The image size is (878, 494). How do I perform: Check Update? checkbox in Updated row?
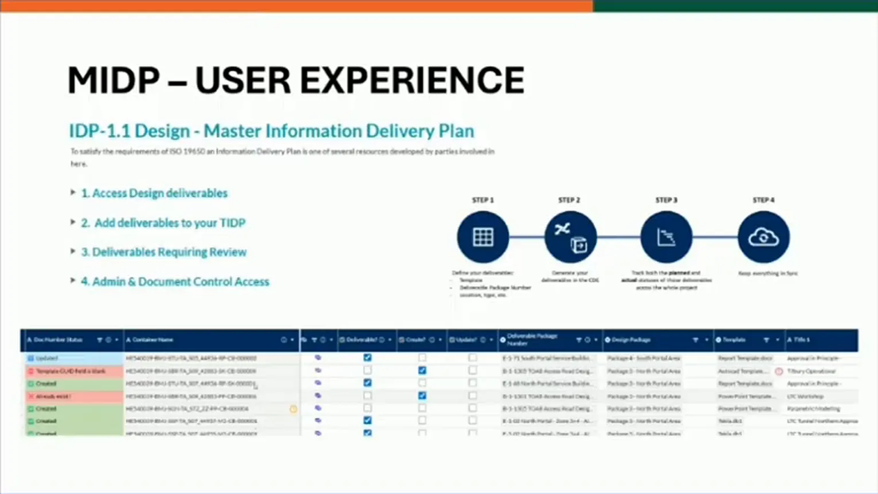pos(472,358)
